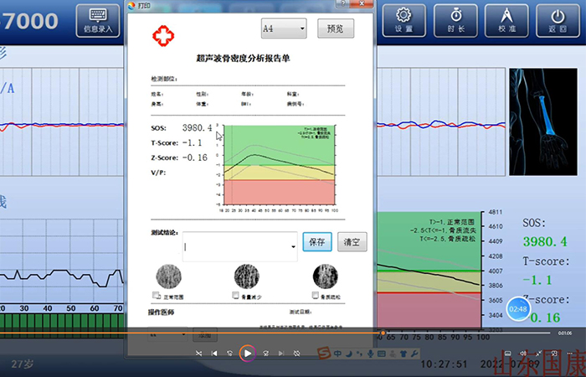Toggle shuffle icon in the player bar
Viewport: 586px width, 377px height.
pyautogui.click(x=199, y=354)
